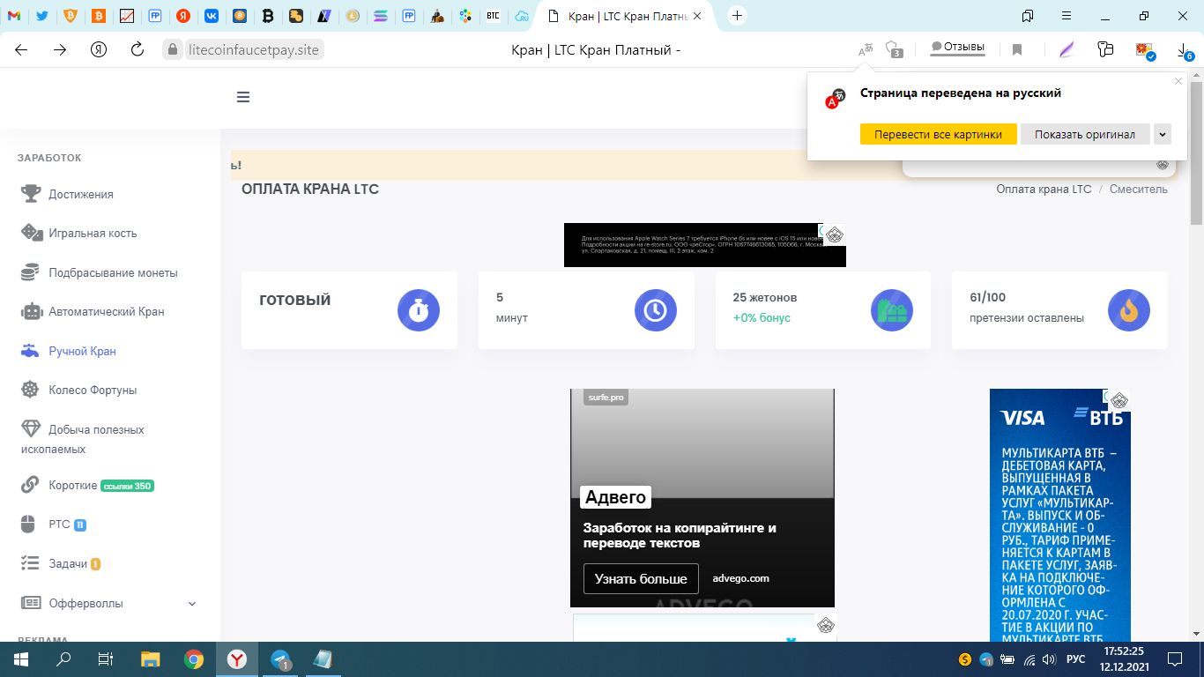
Task: Click Показать оригинал button
Action: tap(1084, 134)
